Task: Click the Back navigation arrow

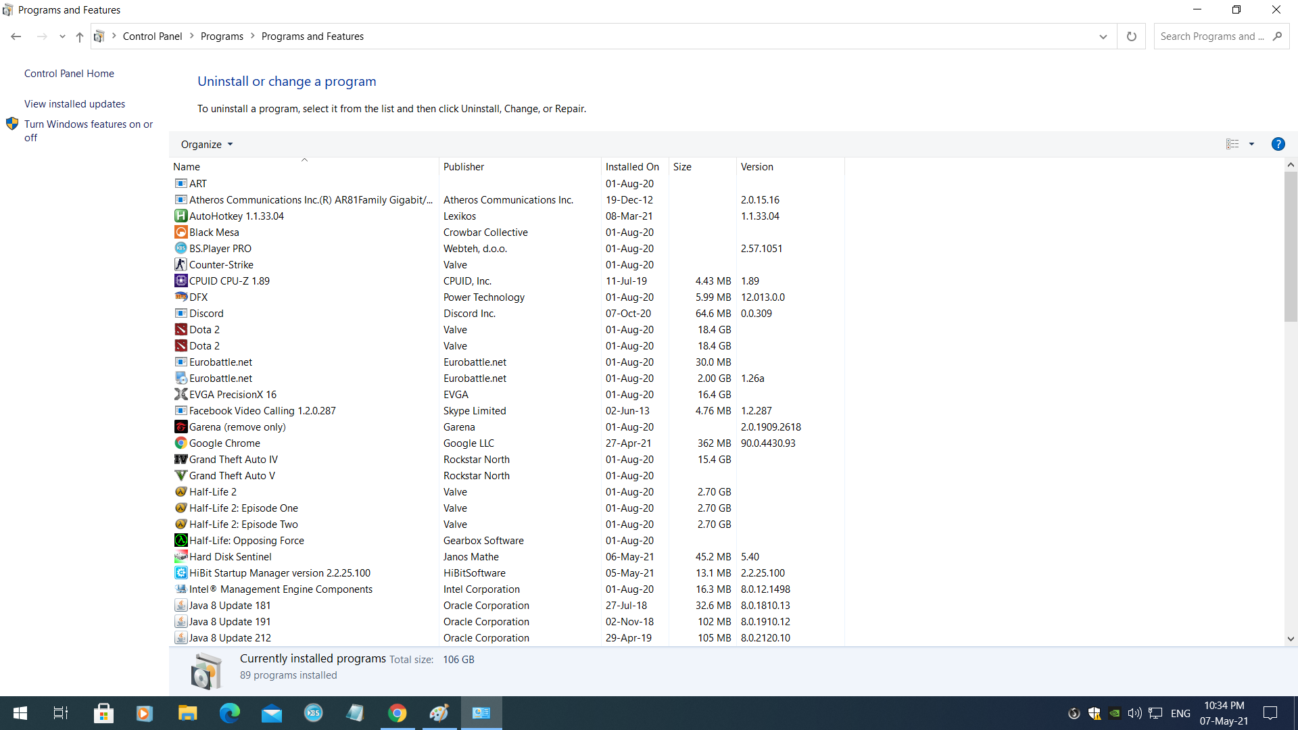Action: coord(16,36)
